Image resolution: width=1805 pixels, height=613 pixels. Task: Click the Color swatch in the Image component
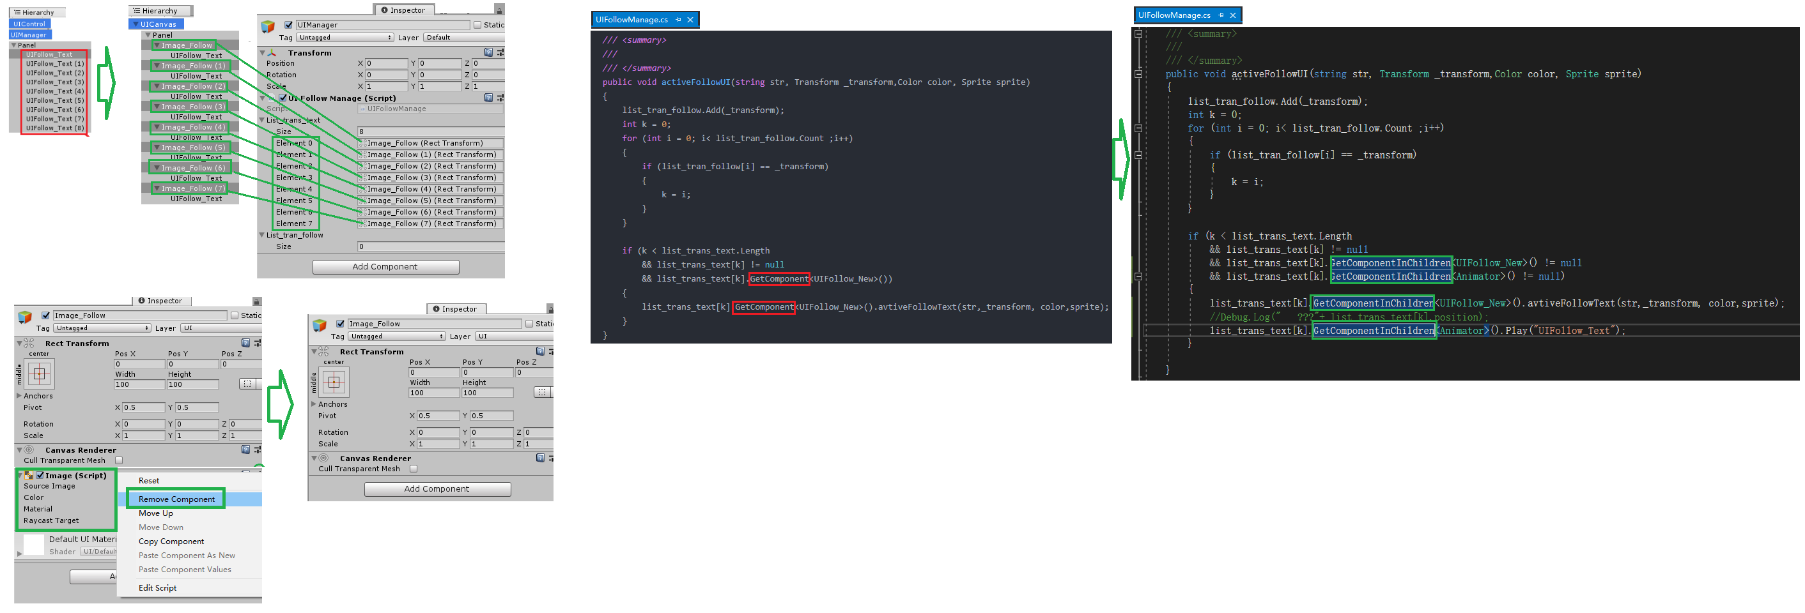(105, 497)
